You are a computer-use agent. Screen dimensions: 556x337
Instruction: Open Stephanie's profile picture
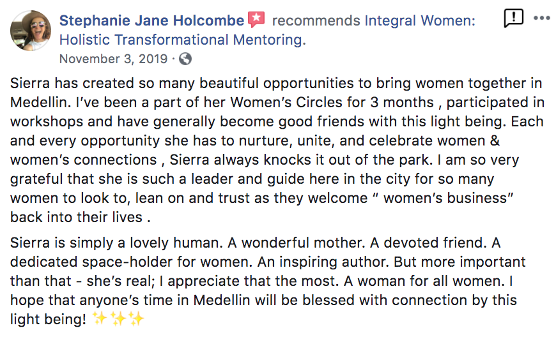pyautogui.click(x=31, y=31)
